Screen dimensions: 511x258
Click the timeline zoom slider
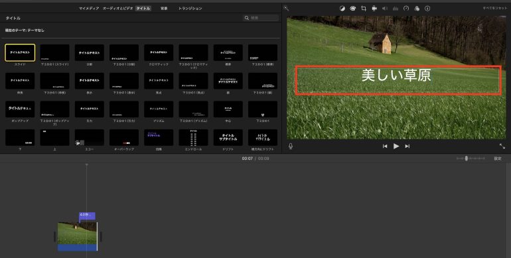click(471, 159)
